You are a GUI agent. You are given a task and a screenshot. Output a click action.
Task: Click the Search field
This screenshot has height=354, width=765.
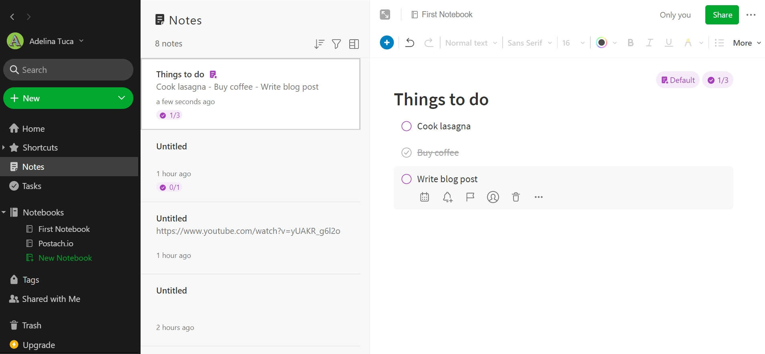[x=68, y=70]
